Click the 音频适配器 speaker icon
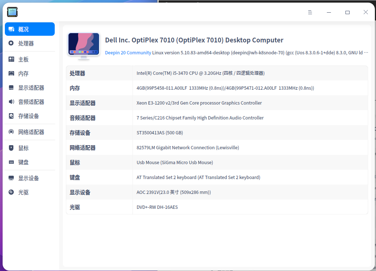 tap(11, 102)
